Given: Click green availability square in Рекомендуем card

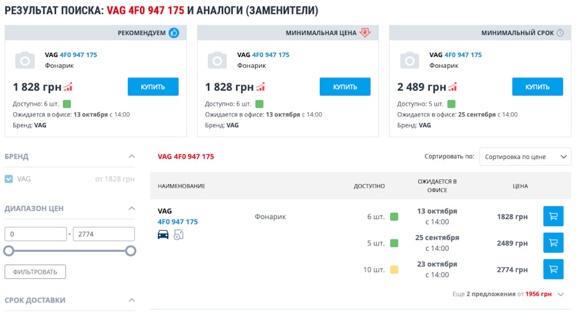Looking at the screenshot, I should [67, 104].
